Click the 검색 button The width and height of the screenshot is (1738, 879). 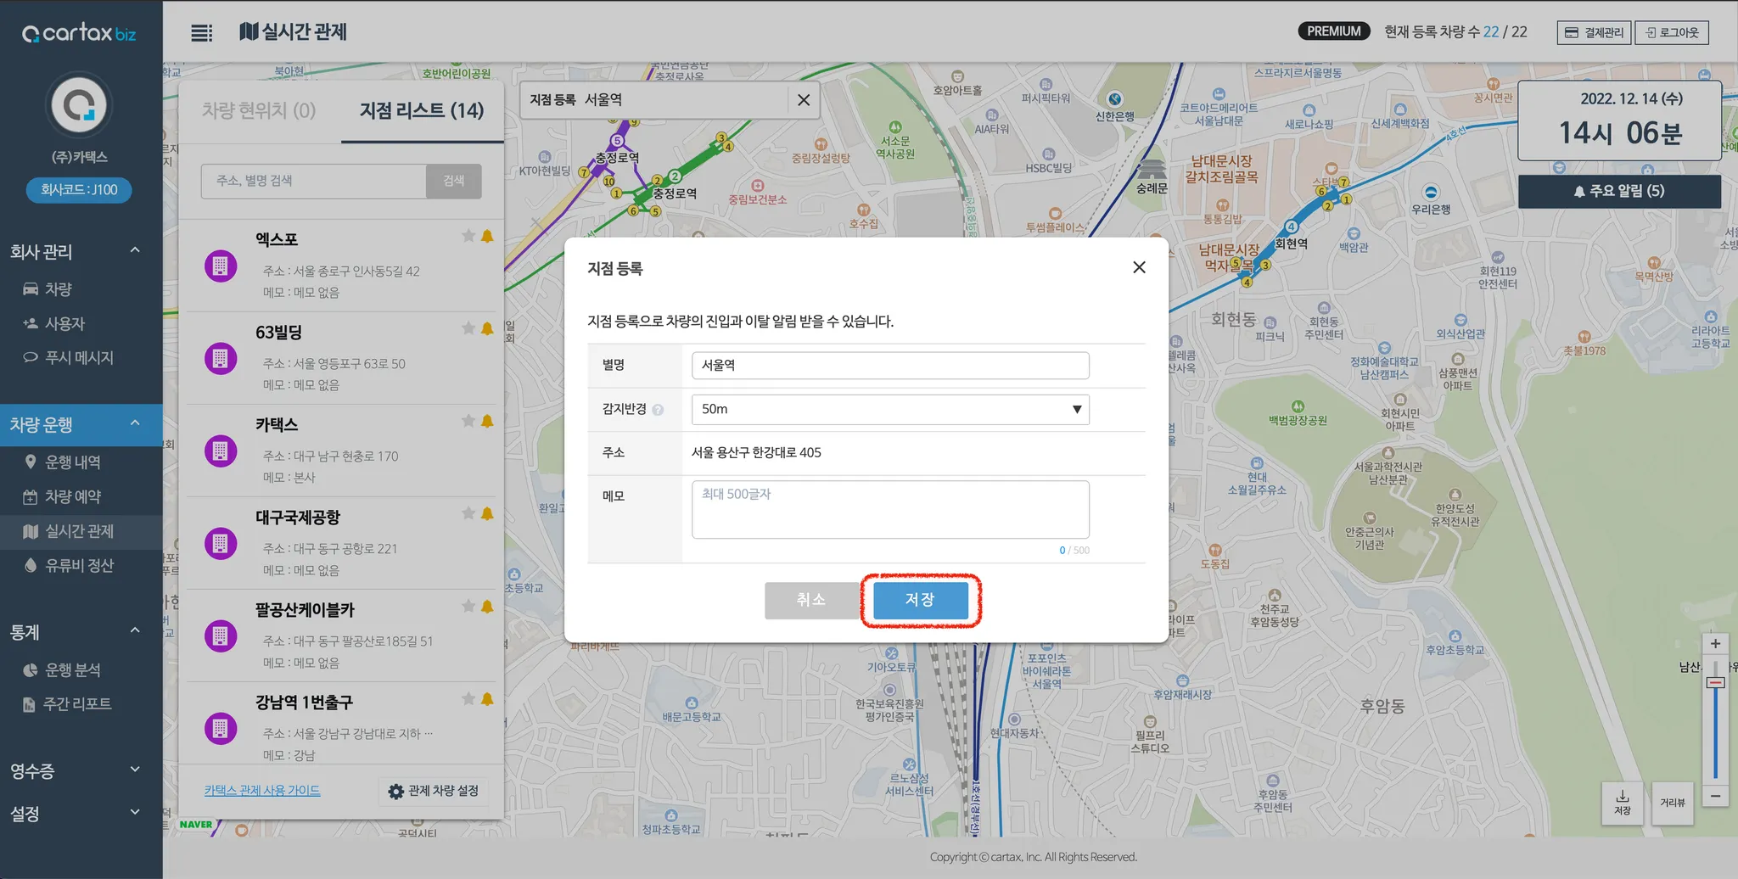click(x=454, y=181)
